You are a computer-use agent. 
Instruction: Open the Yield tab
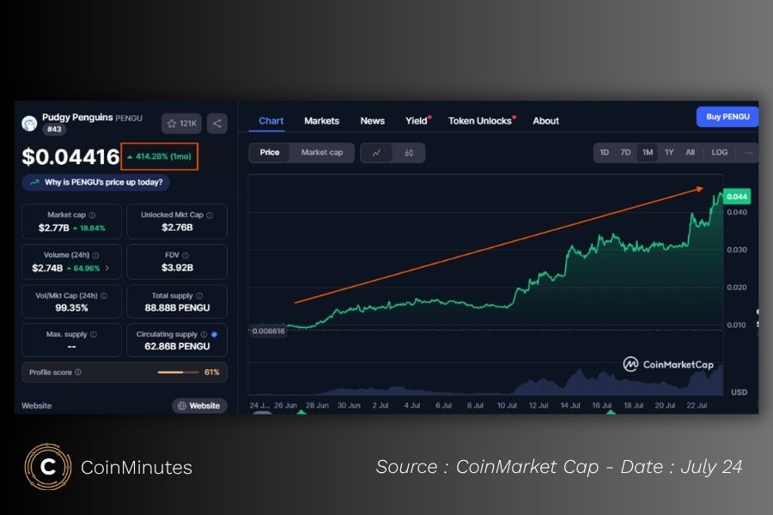(417, 121)
